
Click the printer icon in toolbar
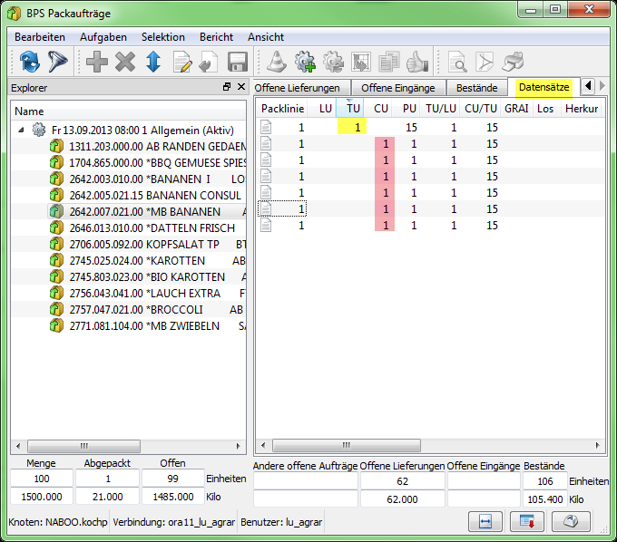[513, 62]
